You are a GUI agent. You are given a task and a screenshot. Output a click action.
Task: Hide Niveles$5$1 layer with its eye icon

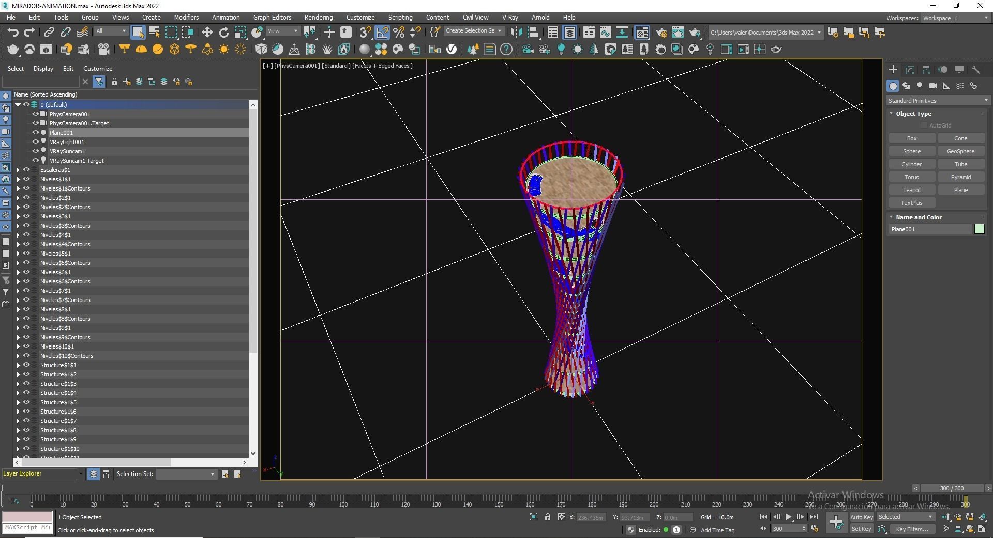[x=26, y=254]
